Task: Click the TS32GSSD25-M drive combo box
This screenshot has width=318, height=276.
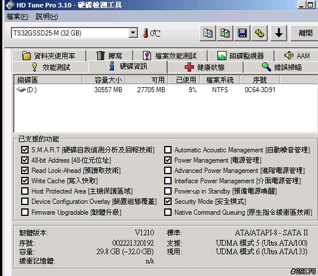Action: coord(74,33)
